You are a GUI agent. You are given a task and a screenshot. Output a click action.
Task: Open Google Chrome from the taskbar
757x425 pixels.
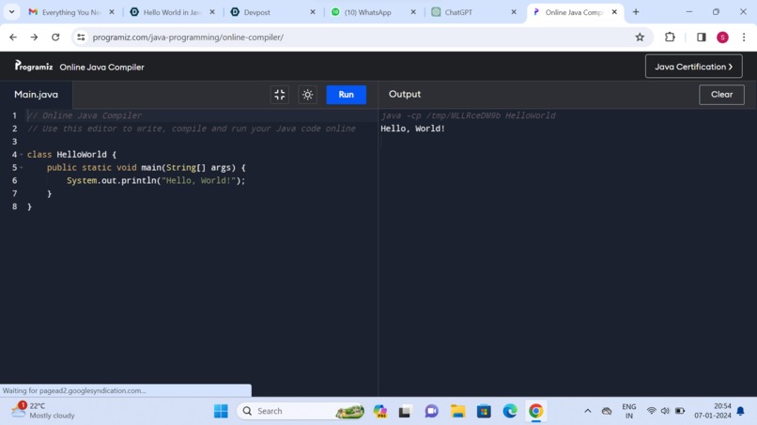(x=535, y=411)
